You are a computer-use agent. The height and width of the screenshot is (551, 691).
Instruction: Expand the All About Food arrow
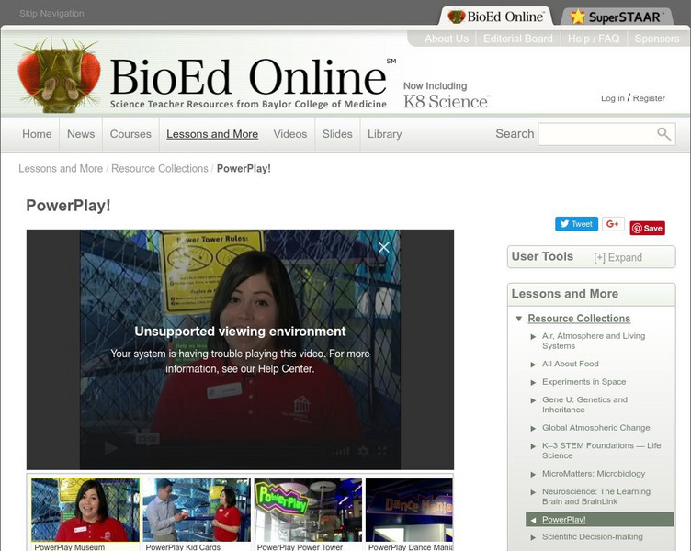pyautogui.click(x=533, y=365)
